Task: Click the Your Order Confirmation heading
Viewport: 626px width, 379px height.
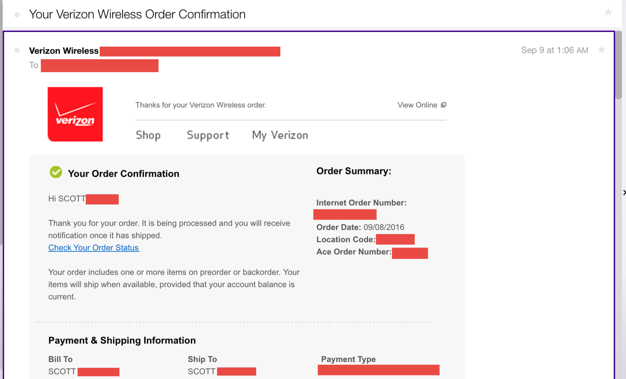Action: click(x=124, y=174)
